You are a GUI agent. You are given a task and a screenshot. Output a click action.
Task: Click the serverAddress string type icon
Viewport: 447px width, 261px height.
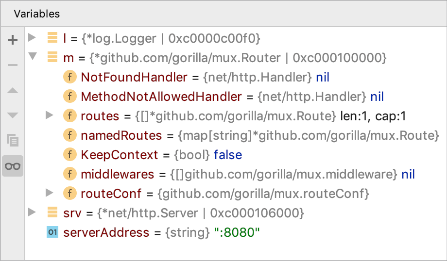[x=52, y=232]
